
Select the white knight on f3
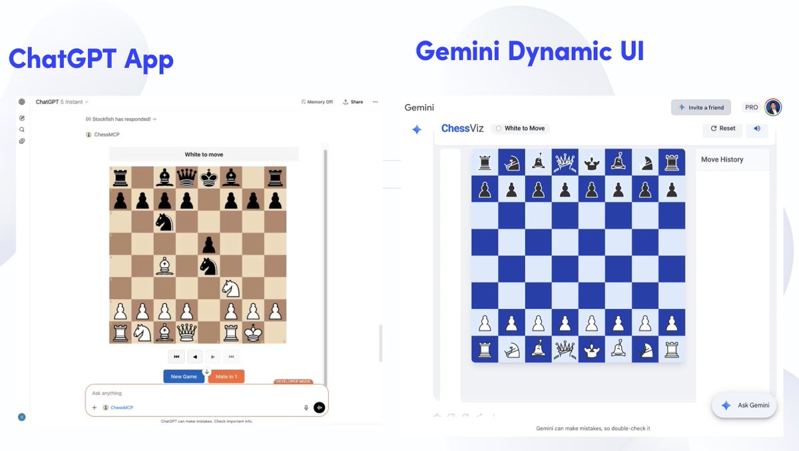(x=231, y=288)
